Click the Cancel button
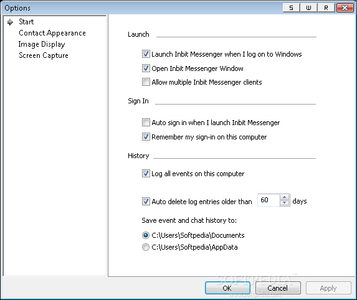357x300 pixels. click(278, 288)
